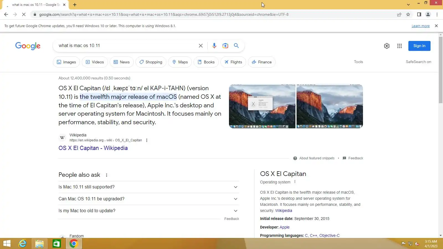Expand 'Can Mac OS 10.11 be upgraded?' question
This screenshot has height=249, width=443.
coord(149,199)
